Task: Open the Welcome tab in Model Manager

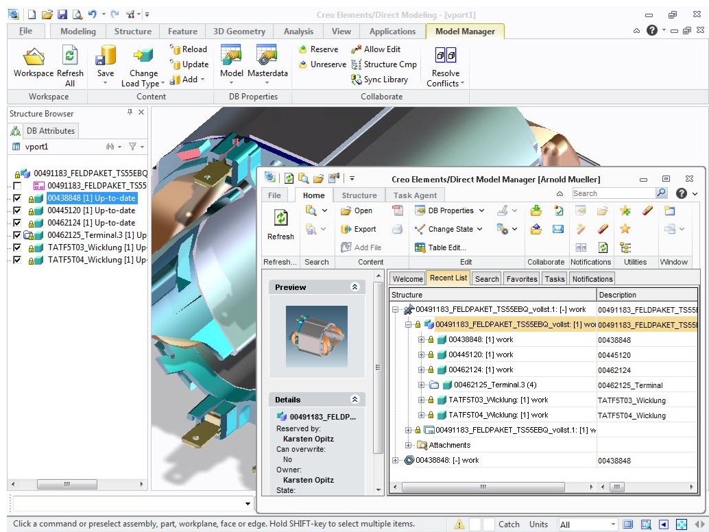Action: tap(407, 279)
